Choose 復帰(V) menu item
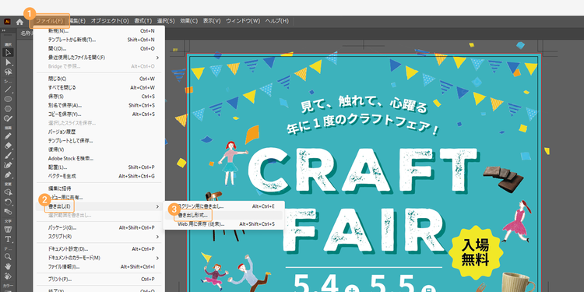 pos(99,150)
